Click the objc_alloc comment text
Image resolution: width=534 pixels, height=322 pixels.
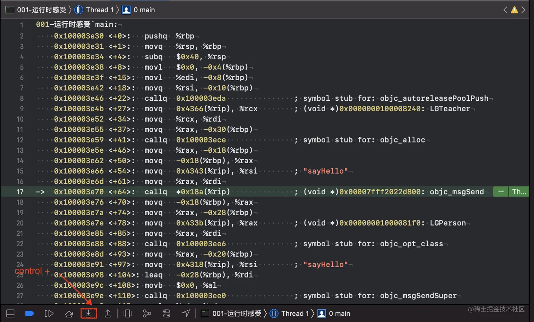click(402, 140)
